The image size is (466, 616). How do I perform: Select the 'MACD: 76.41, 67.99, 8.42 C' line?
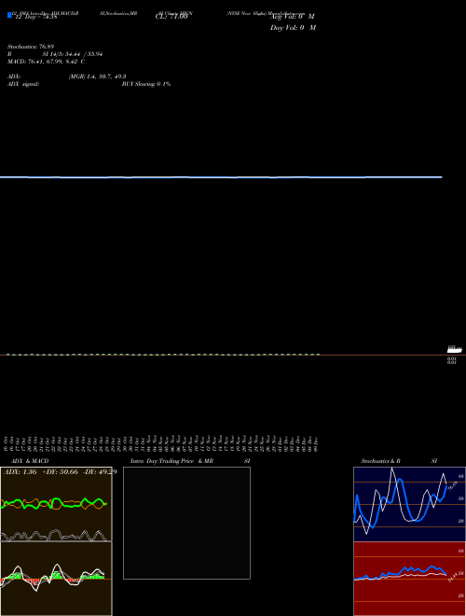pyautogui.click(x=46, y=62)
